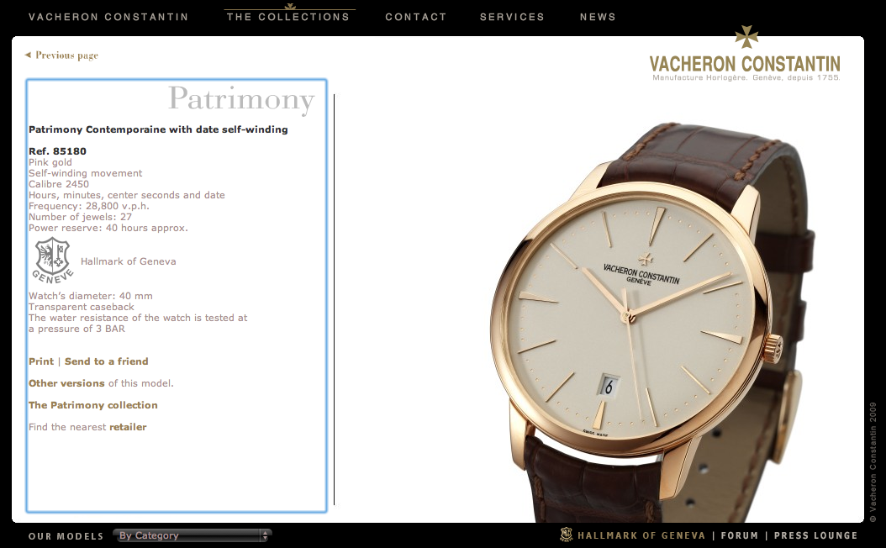Open The Collections menu

point(288,17)
